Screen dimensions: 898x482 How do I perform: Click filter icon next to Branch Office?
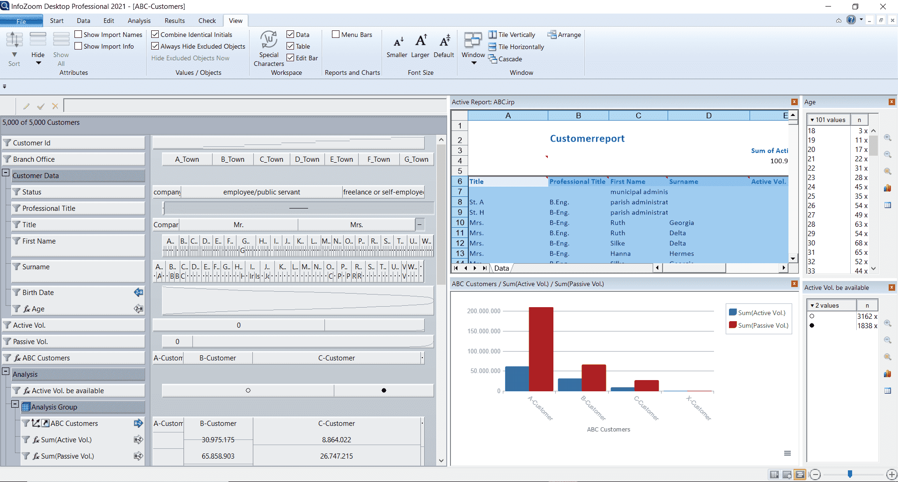(x=7, y=159)
